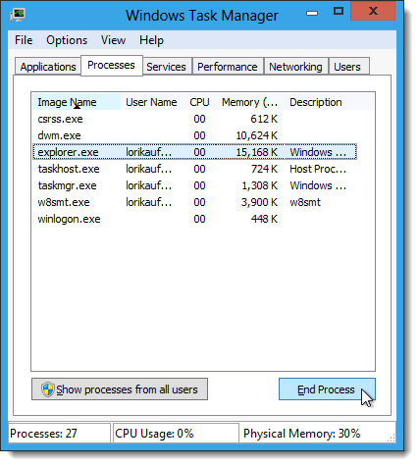Close the Windows Task Manager window
This screenshot has width=419, height=466.
[373, 12]
